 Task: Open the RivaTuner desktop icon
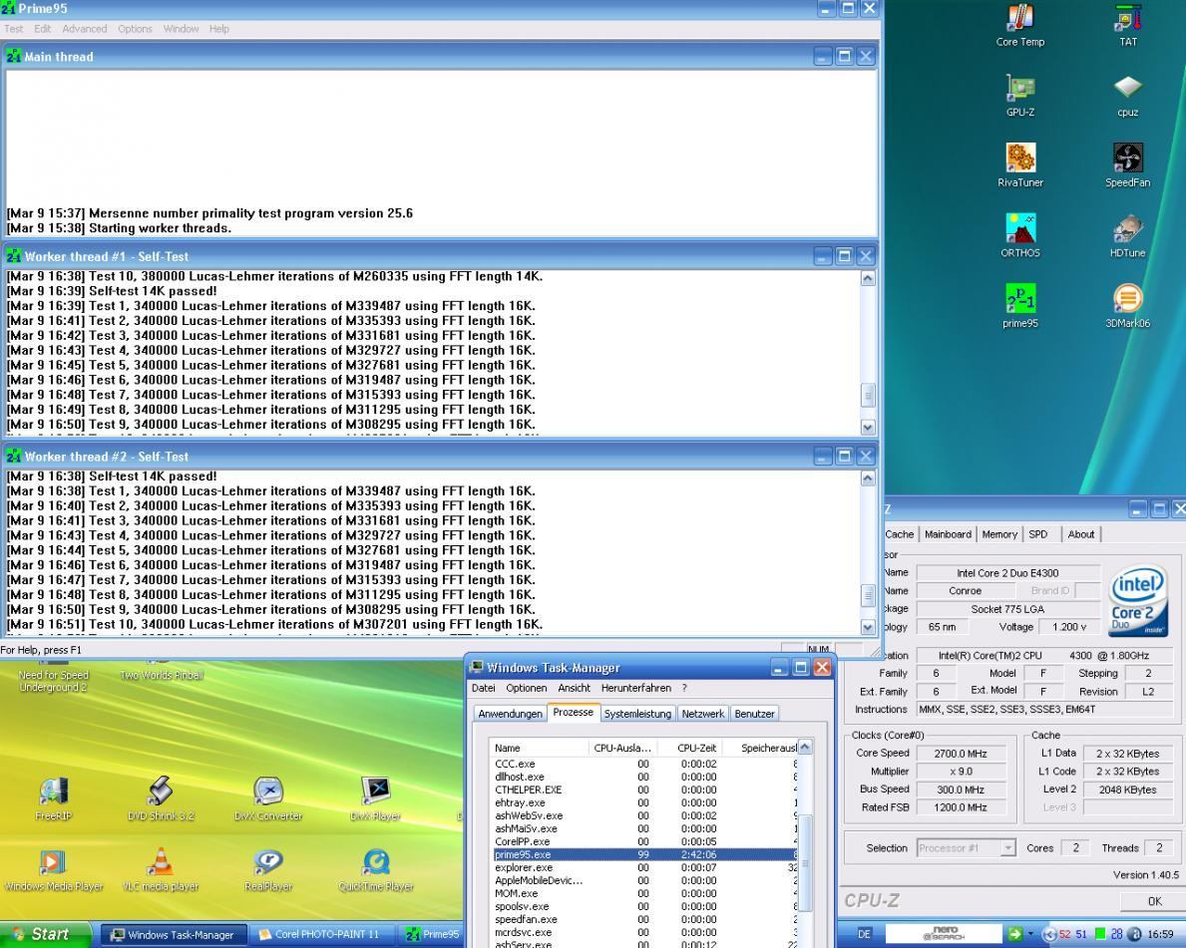1019,165
